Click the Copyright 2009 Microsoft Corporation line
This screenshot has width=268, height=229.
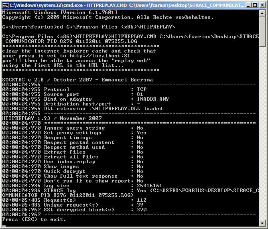(108, 17)
